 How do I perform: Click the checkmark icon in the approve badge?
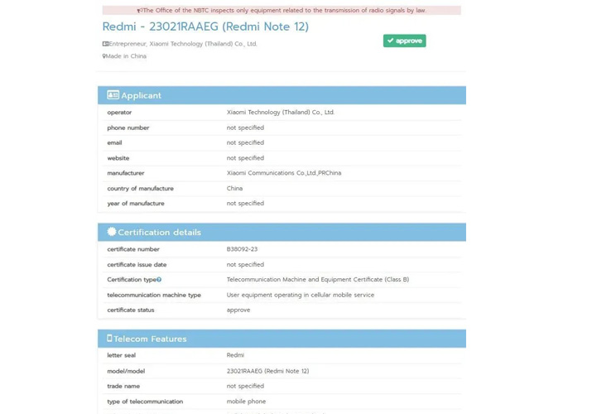pyautogui.click(x=391, y=41)
